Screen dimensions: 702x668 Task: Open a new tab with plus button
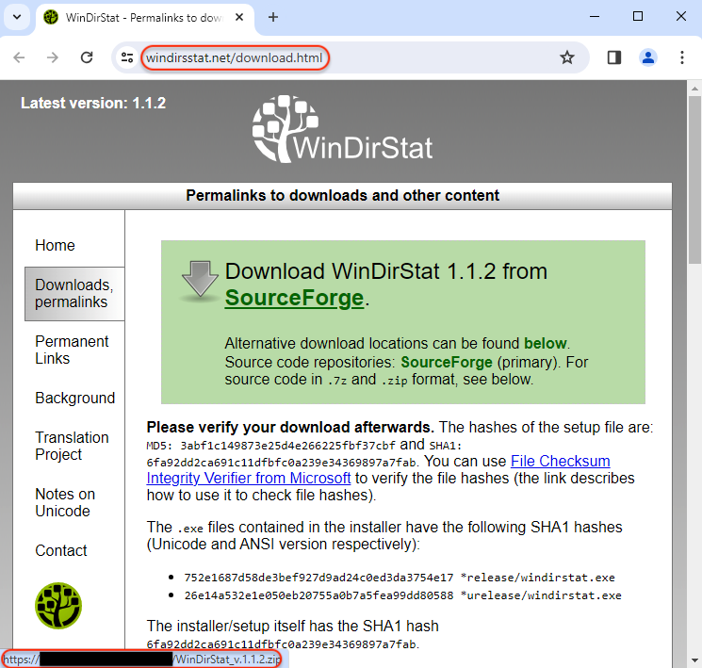(x=273, y=17)
